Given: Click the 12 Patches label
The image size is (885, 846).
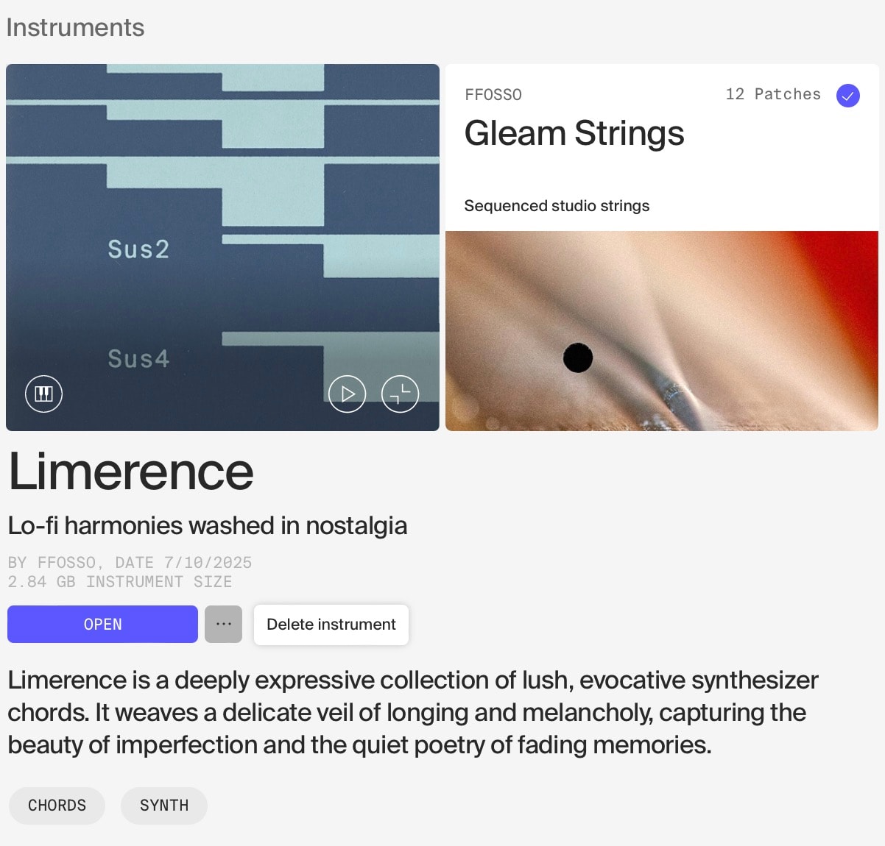Looking at the screenshot, I should coord(773,94).
